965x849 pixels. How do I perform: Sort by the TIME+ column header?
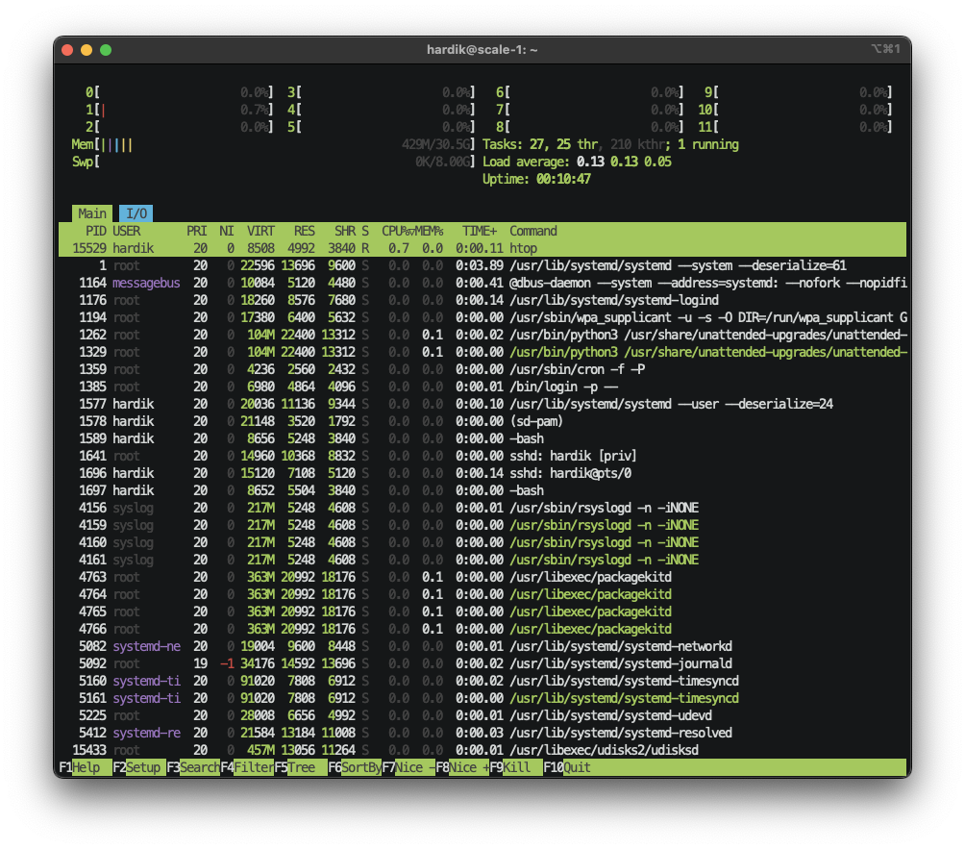click(x=480, y=231)
